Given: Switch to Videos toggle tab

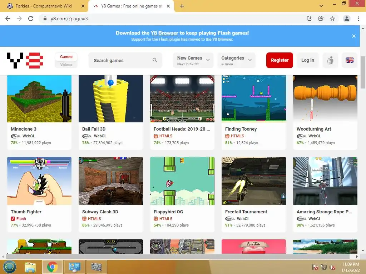Looking at the screenshot, I should pos(66,65).
